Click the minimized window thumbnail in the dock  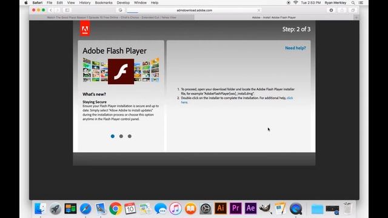pos(332,210)
